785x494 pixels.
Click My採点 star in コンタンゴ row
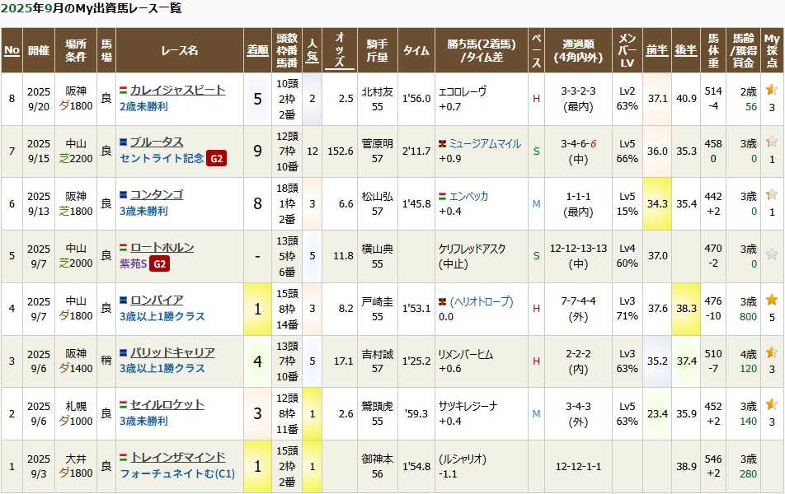(772, 194)
